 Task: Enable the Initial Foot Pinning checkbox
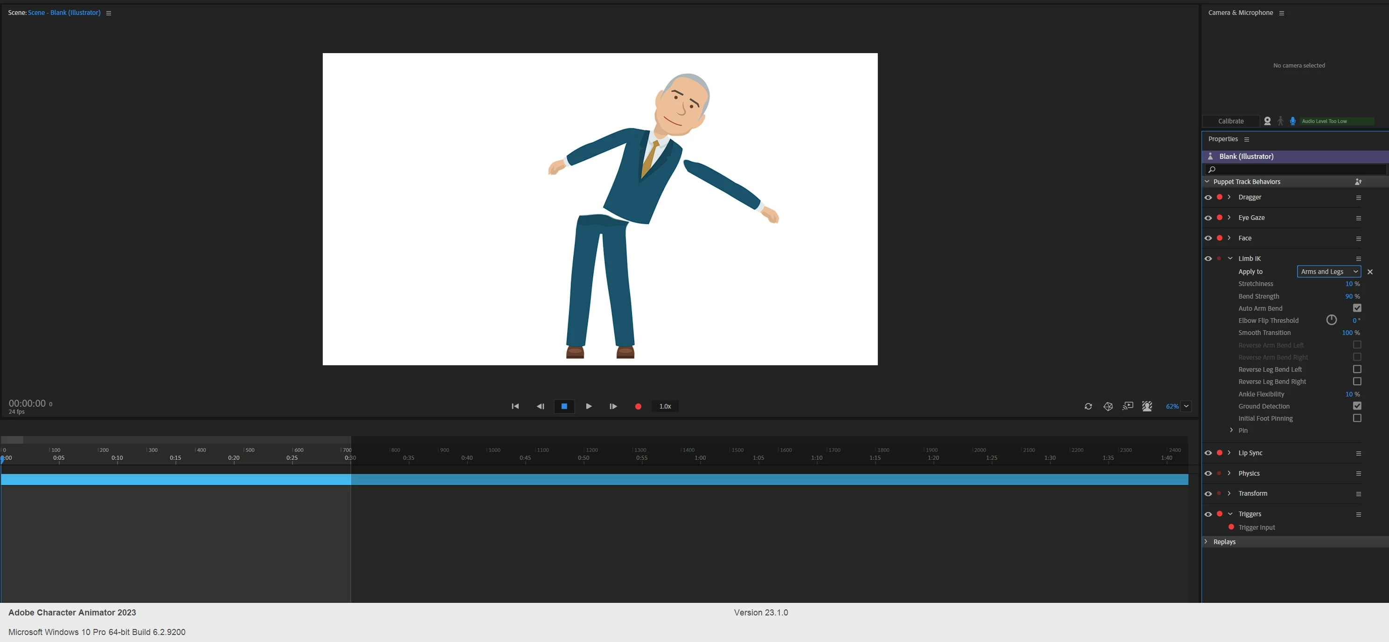[x=1357, y=418]
